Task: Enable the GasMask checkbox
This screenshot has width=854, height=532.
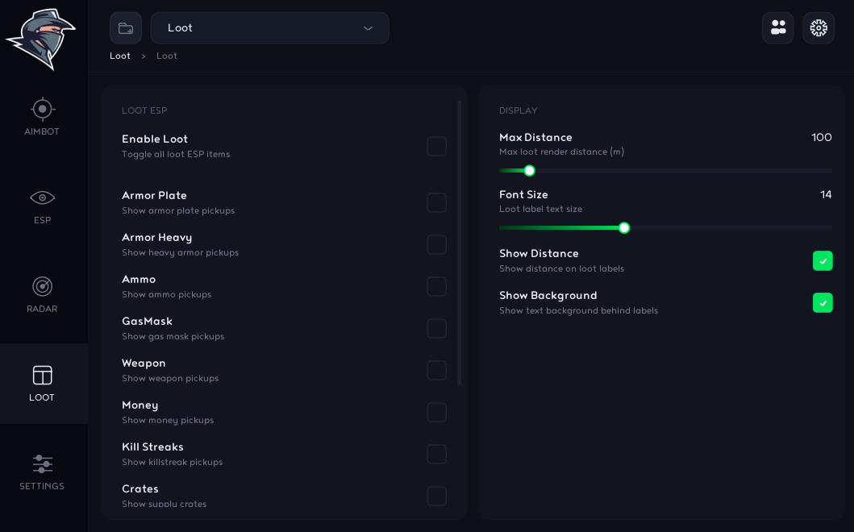Action: click(x=437, y=328)
